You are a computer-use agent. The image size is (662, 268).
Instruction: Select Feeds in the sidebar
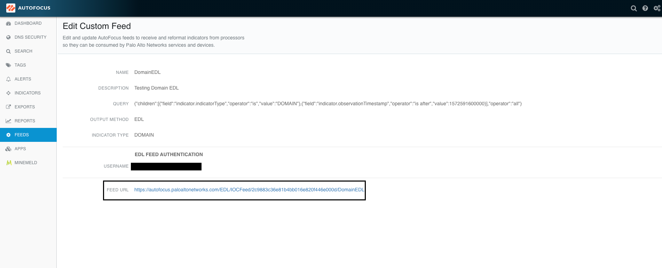pos(28,135)
